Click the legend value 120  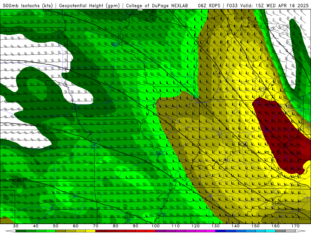tap(196, 226)
